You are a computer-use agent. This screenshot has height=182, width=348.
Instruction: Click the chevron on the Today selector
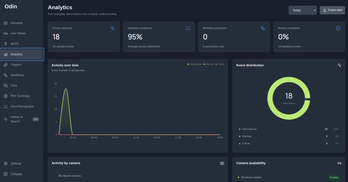(314, 10)
